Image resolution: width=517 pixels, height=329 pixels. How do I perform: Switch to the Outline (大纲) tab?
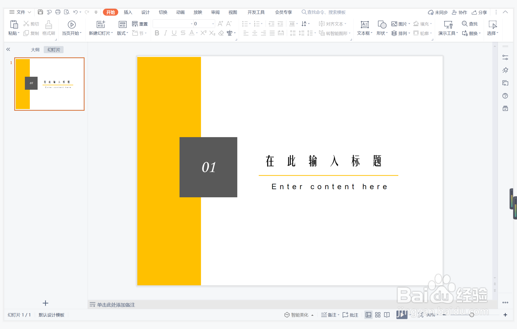point(35,50)
